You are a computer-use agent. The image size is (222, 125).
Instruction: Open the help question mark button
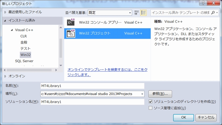(203, 3)
